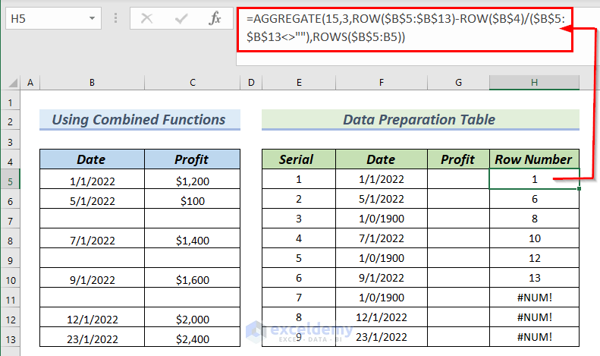Click the Enter formula checkmark icon
The width and height of the screenshot is (600, 356).
(x=181, y=18)
